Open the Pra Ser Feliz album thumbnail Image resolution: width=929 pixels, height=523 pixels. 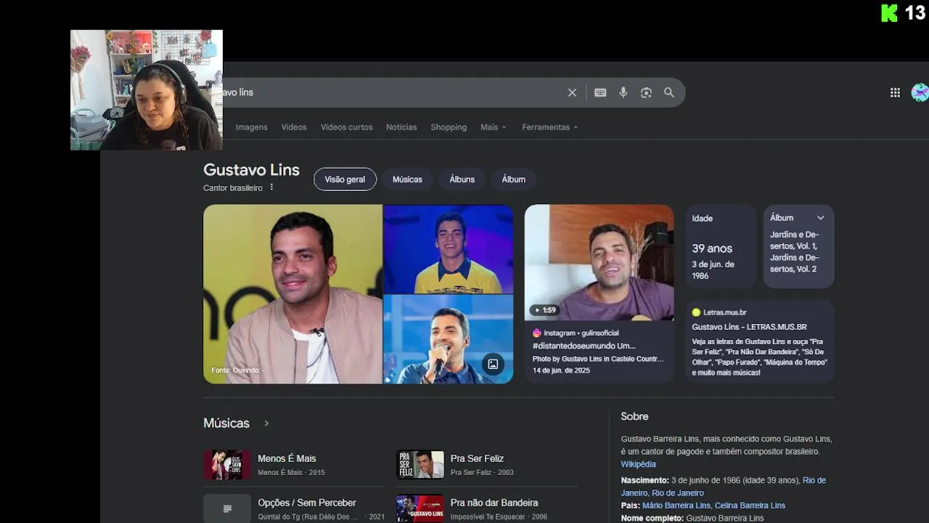pos(420,465)
